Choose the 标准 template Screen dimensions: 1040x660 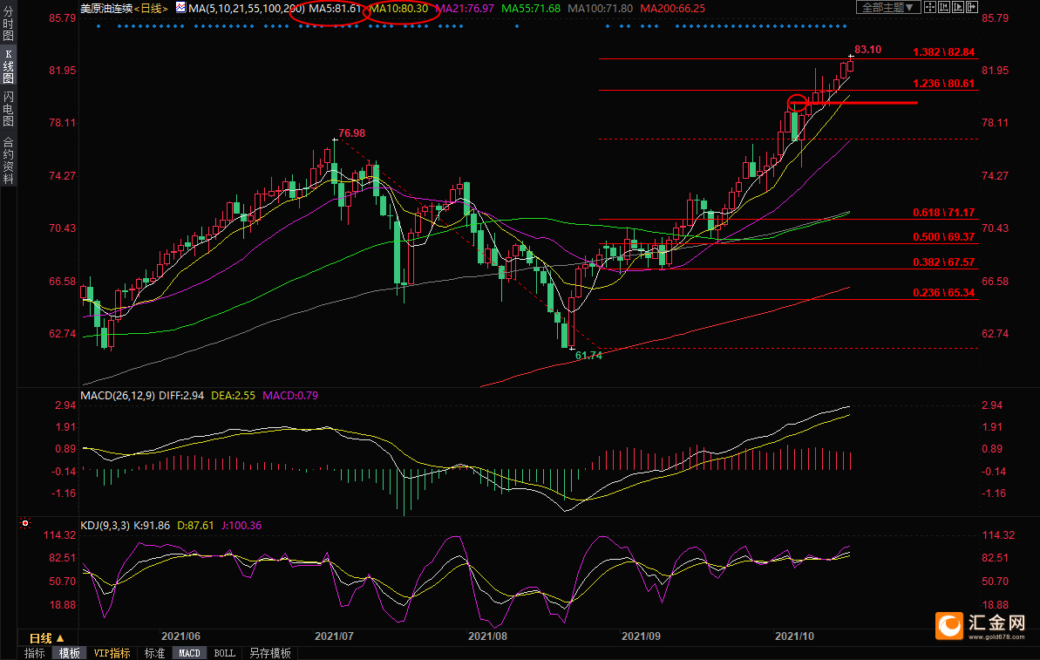(x=154, y=653)
